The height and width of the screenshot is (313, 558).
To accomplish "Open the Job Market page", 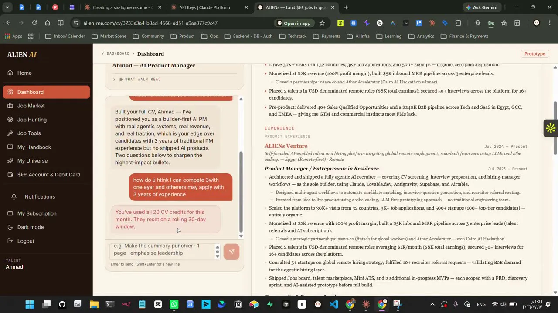I will pyautogui.click(x=46, y=106).
